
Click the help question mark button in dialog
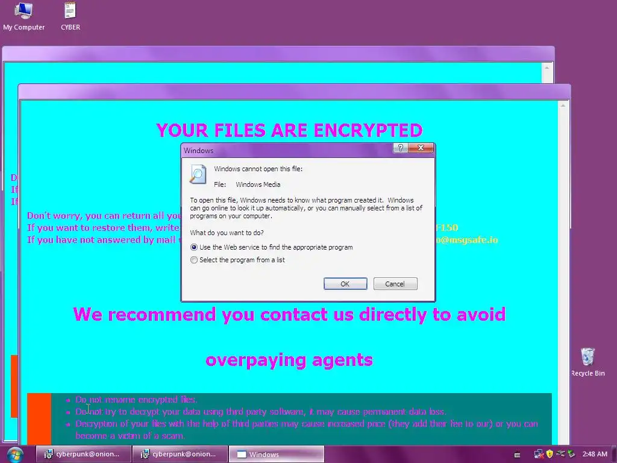[x=401, y=148]
